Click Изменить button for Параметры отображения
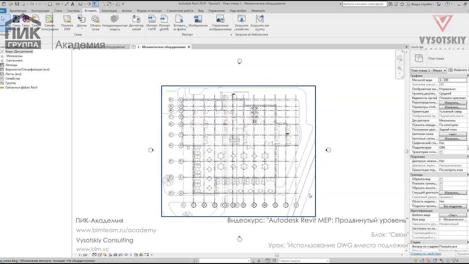 (x=453, y=107)
